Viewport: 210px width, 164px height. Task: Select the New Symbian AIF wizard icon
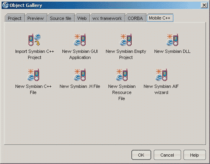click(161, 75)
